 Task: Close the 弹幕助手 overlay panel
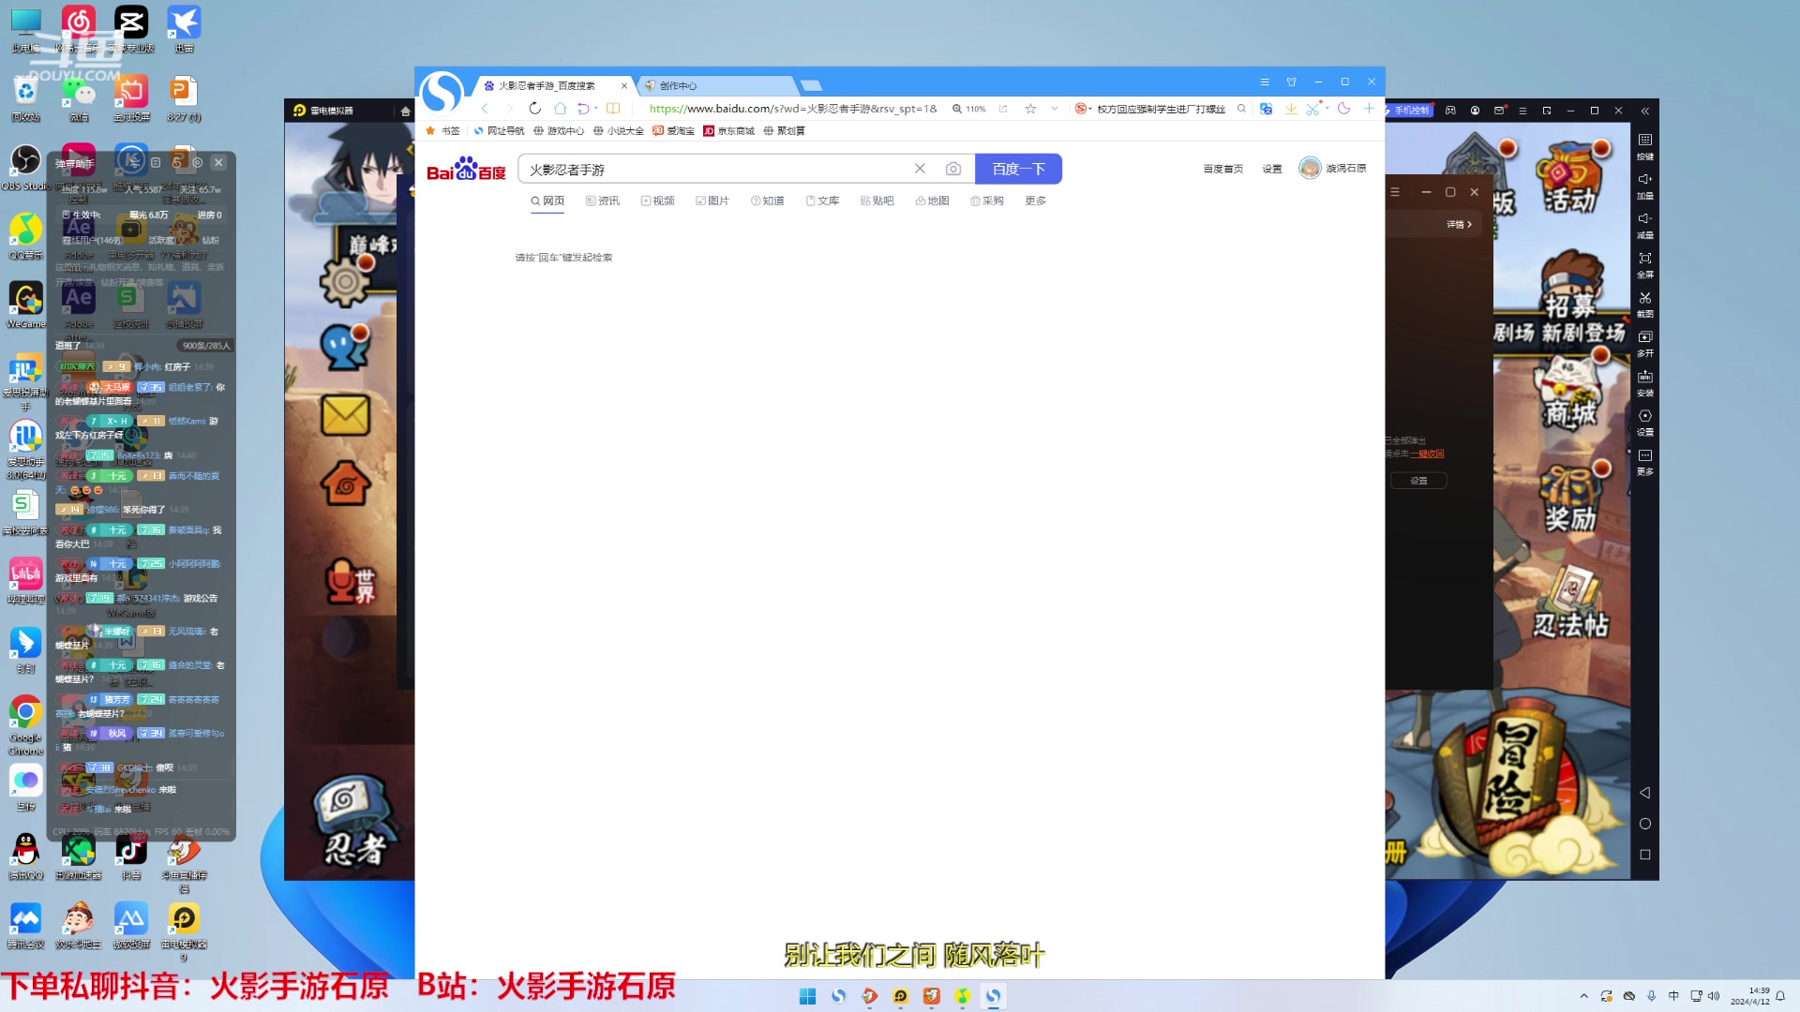(218, 162)
